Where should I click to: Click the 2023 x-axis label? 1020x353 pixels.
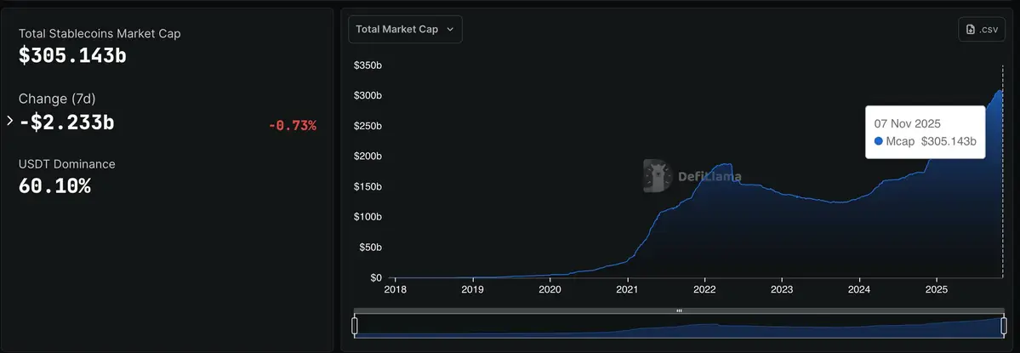(x=782, y=288)
